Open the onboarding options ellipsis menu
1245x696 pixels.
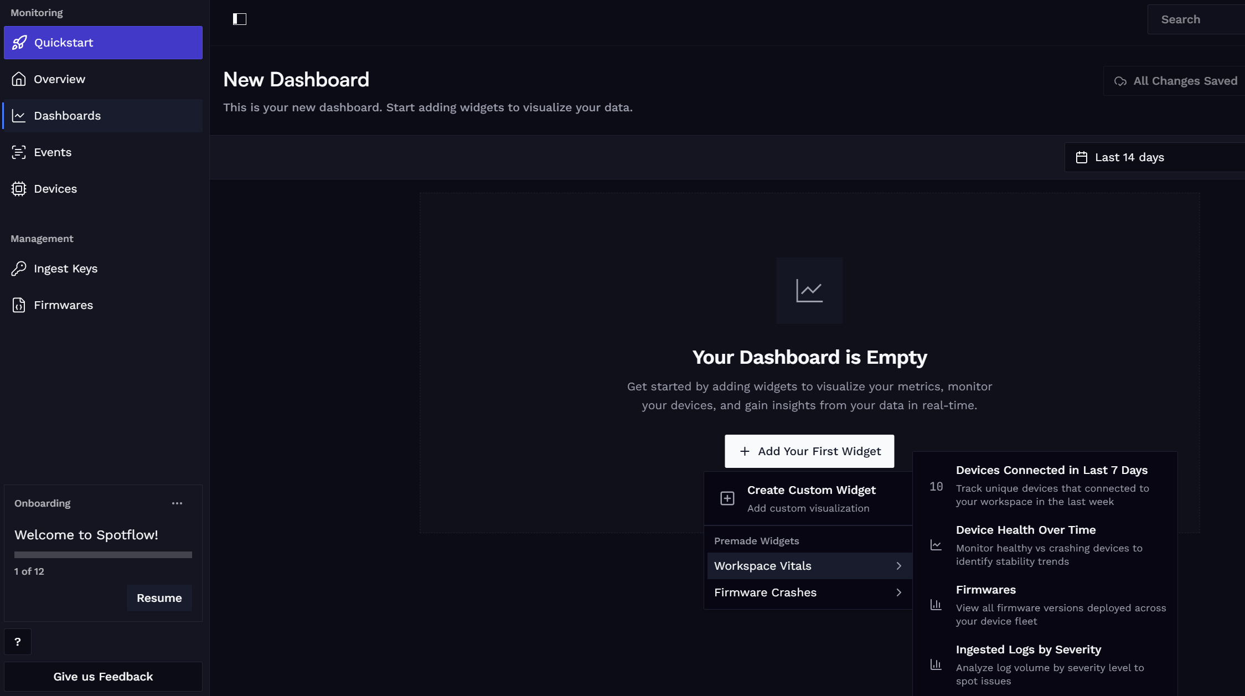coord(177,503)
